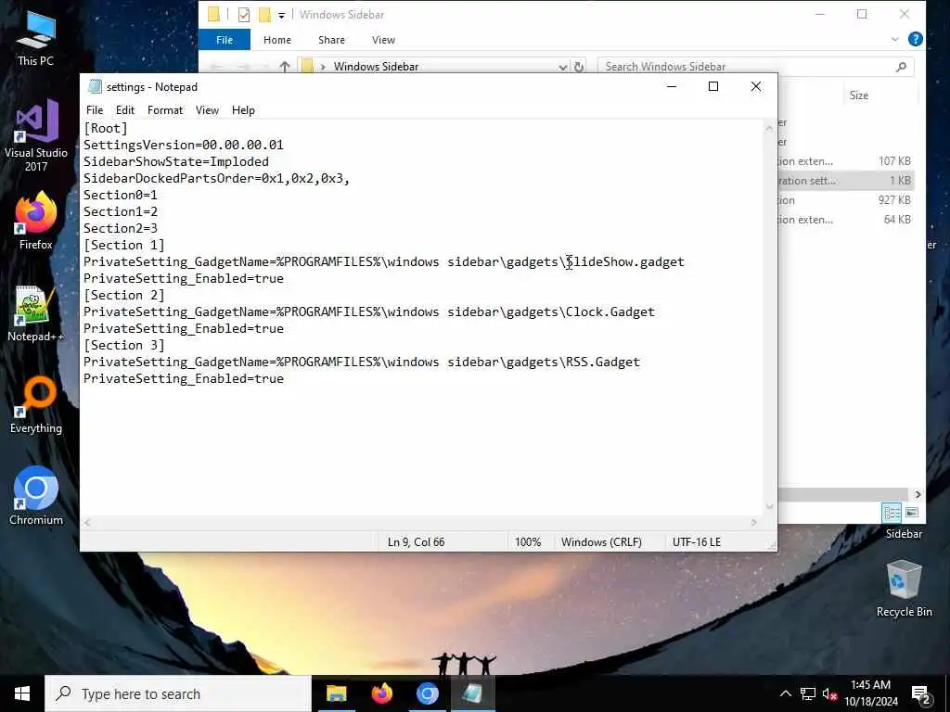Click the Notepad title bar icon

point(95,86)
